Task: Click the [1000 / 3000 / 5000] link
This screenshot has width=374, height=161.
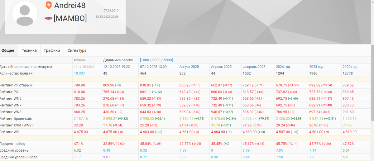Action: pos(156,60)
